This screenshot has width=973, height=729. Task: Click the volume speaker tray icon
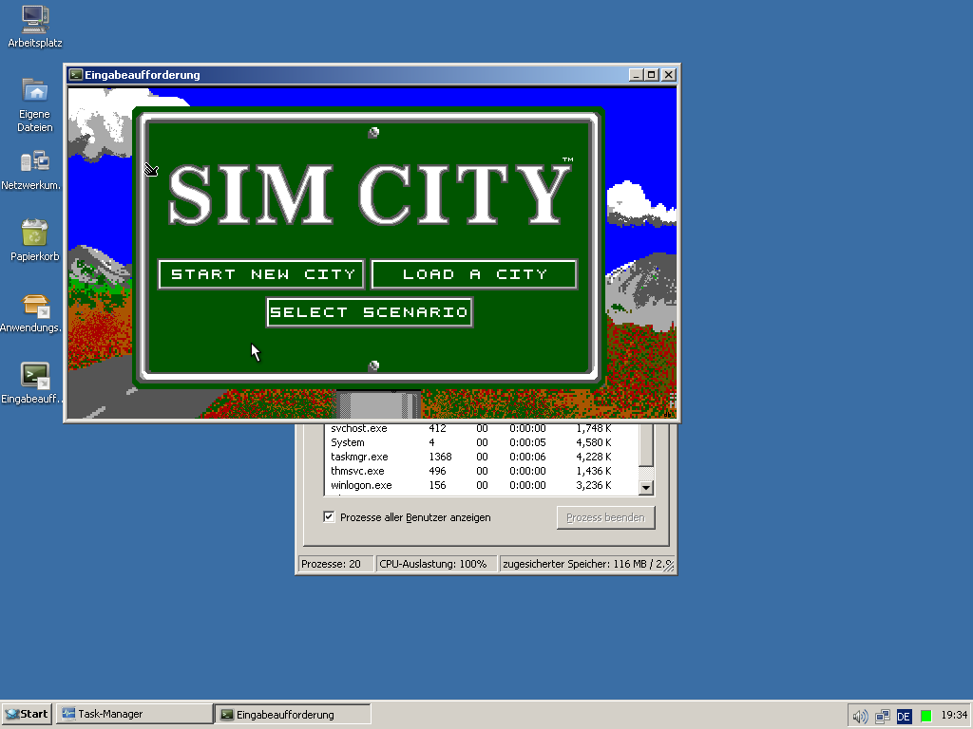859,716
